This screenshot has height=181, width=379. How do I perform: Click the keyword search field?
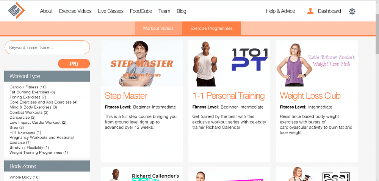[x=47, y=47]
